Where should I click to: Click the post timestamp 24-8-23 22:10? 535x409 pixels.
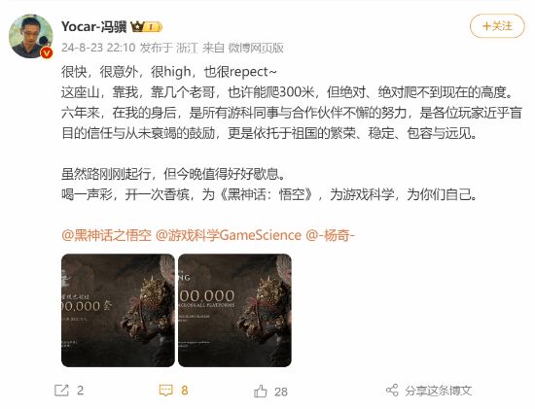[x=98, y=48]
